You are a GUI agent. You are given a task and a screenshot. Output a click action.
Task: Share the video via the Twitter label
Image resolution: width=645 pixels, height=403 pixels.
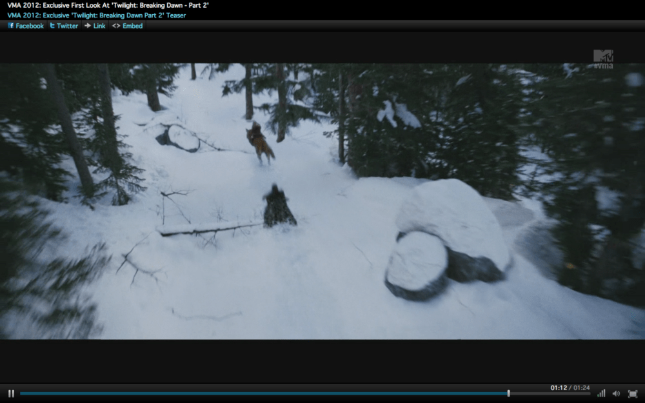tap(67, 26)
